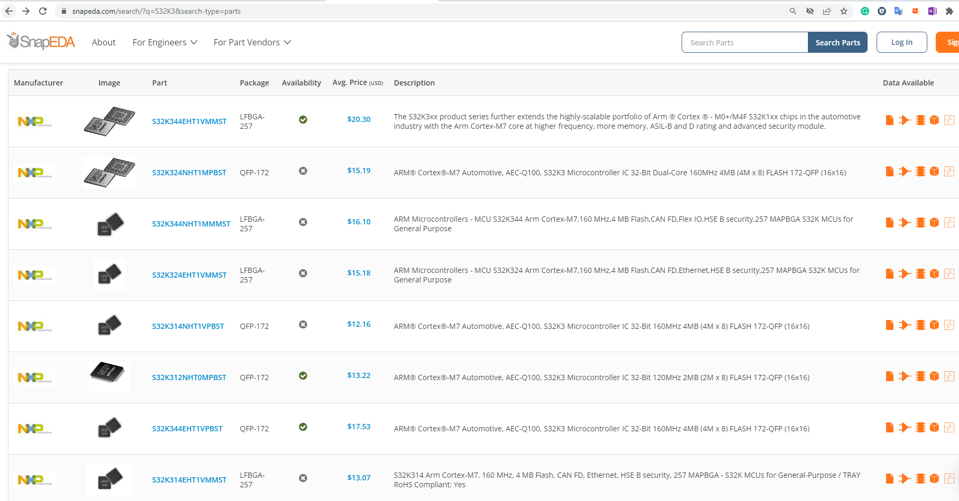Click the out-of-stock icon for S32K344NHT1MMMST
959x501 pixels.
pos(303,222)
